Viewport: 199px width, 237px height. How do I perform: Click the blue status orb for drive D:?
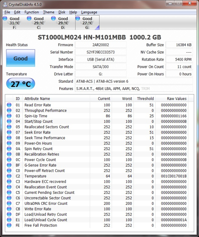coord(54,18)
